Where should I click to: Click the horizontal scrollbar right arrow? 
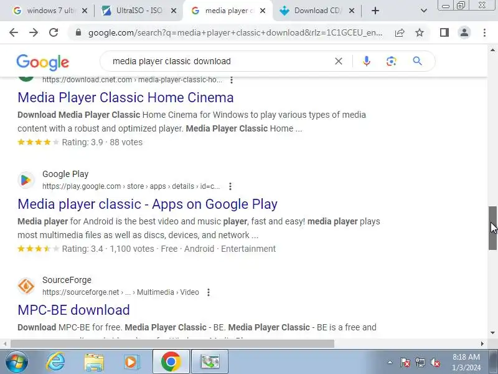482,344
